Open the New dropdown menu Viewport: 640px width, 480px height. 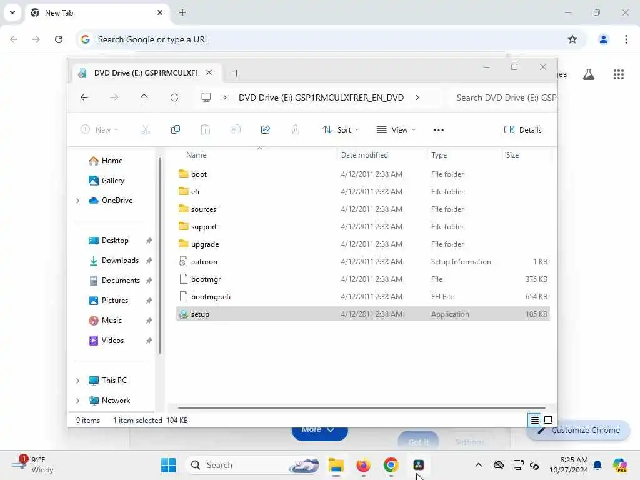[99, 130]
